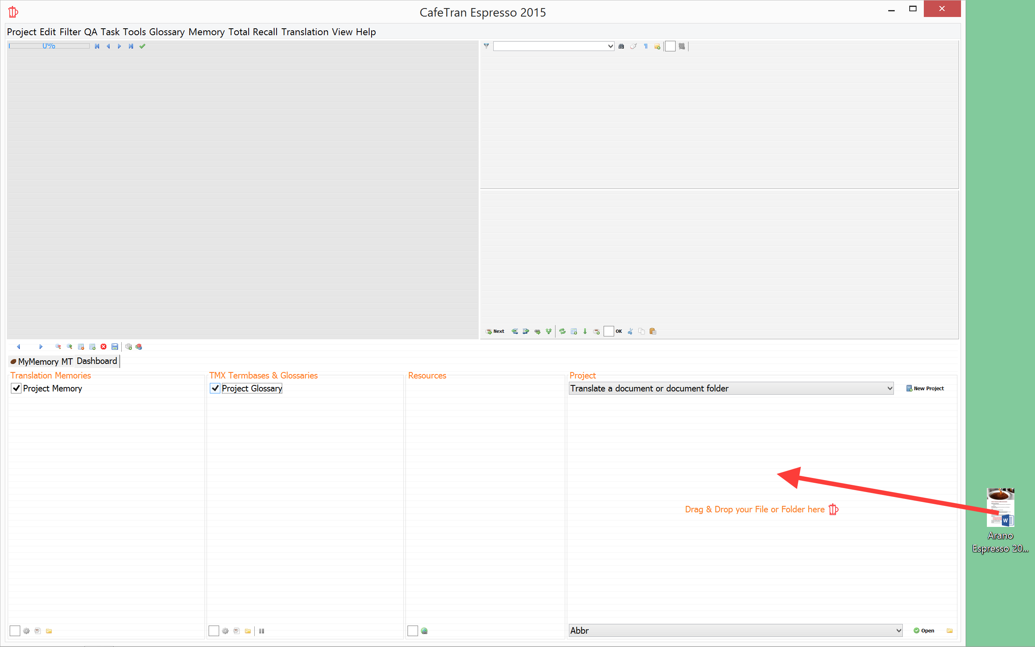Click the blue scissors cut icon
Image resolution: width=1035 pixels, height=647 pixels.
point(630,331)
